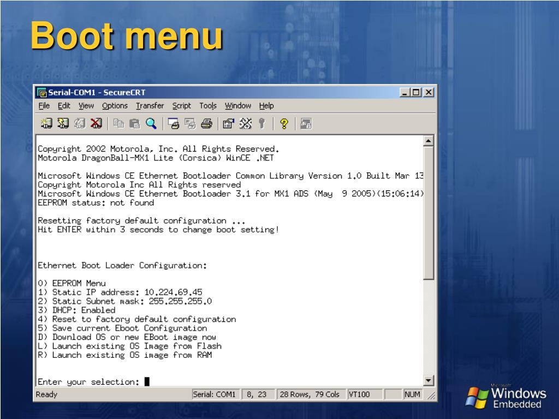Click 'EEPROM status: not found' line
Image resolution: width=559 pixels, height=419 pixels.
[96, 203]
